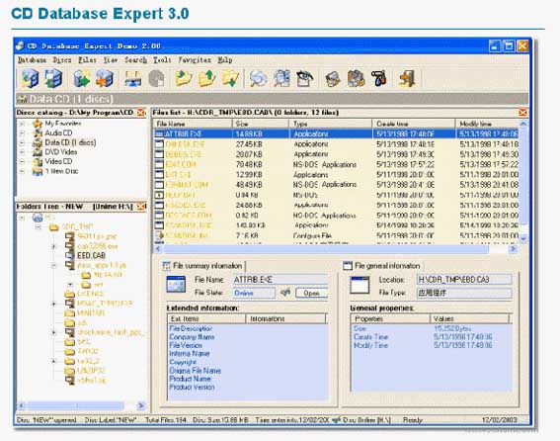This screenshot has width=560, height=441.
Task: Click the files list horizontal scrollbar
Action: 325,248
